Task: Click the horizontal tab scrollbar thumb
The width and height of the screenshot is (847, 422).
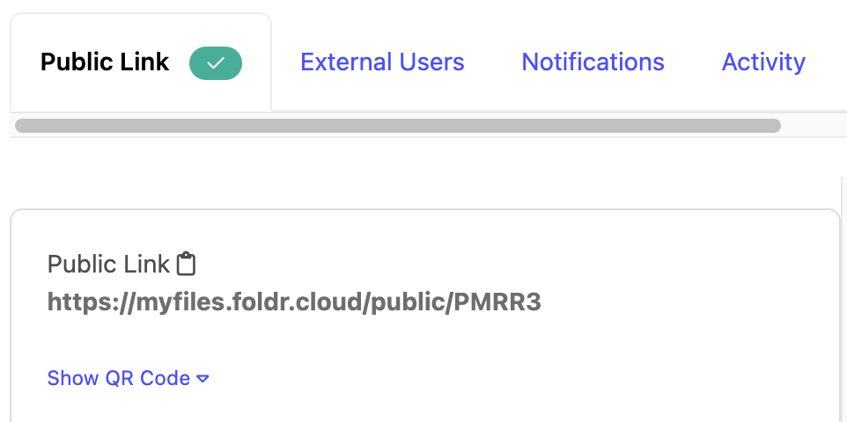Action: click(397, 126)
